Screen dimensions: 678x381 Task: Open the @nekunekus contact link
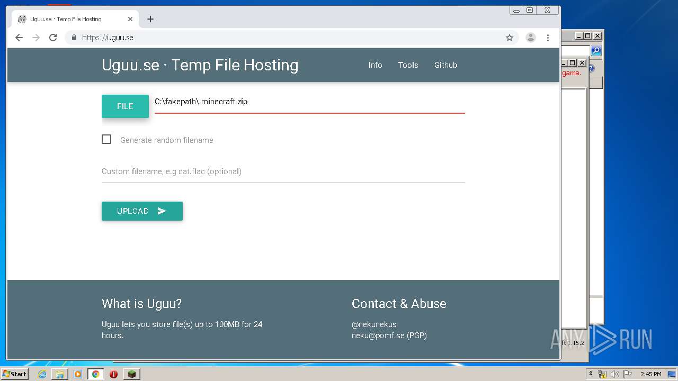[x=374, y=324]
